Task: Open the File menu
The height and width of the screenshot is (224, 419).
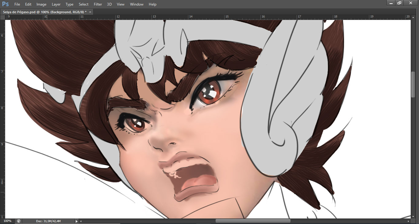Action: 17,4
